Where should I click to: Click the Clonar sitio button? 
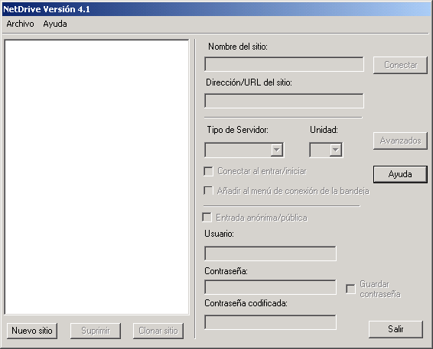158,331
